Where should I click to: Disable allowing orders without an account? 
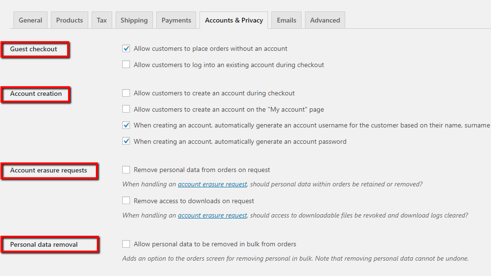pyautogui.click(x=126, y=48)
